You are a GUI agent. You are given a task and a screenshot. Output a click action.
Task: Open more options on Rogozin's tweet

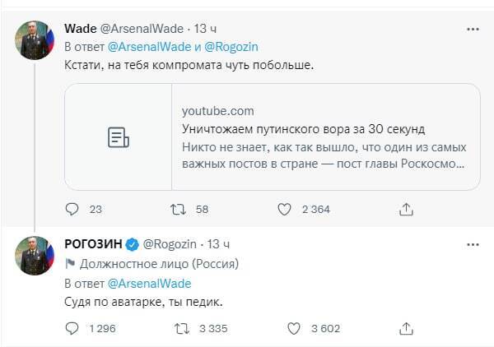(473, 244)
